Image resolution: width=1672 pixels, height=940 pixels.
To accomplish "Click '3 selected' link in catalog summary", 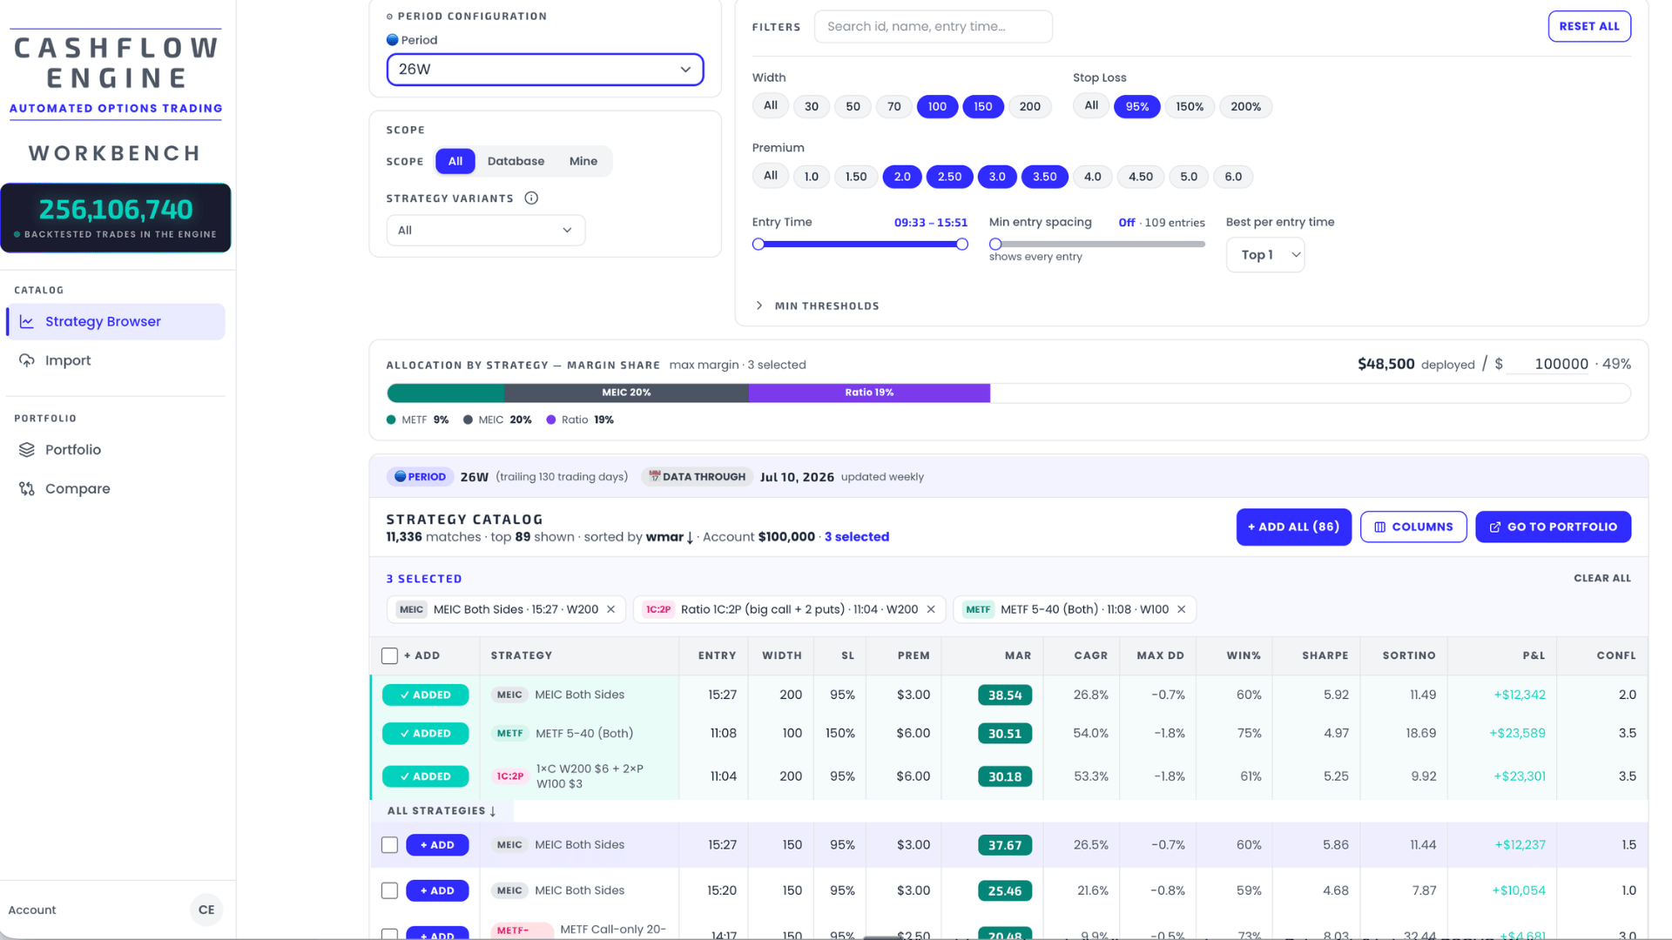I will pos(857,537).
